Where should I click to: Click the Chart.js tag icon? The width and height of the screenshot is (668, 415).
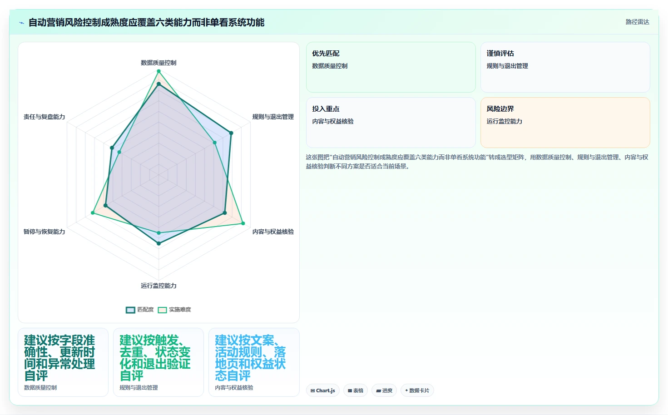tap(312, 390)
